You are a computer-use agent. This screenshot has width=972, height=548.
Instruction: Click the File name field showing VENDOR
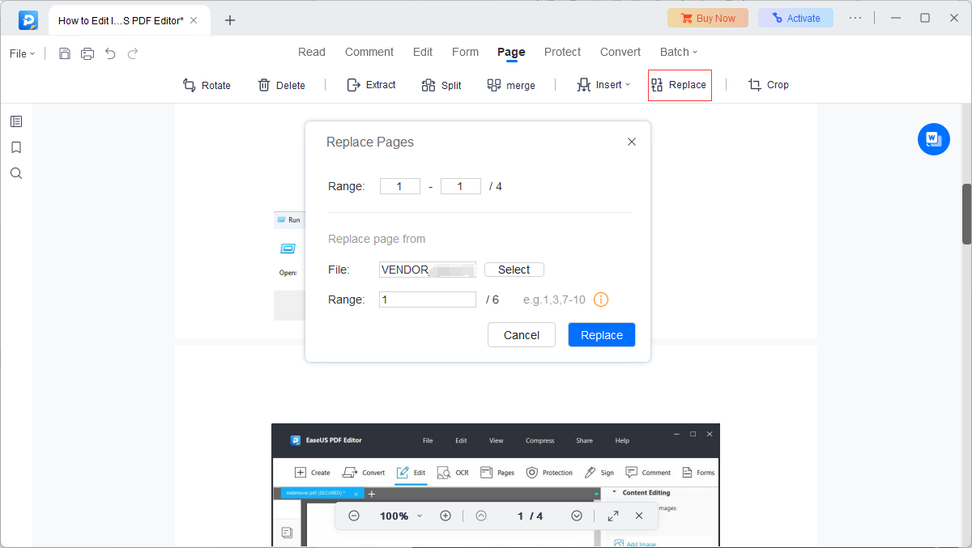coord(428,270)
